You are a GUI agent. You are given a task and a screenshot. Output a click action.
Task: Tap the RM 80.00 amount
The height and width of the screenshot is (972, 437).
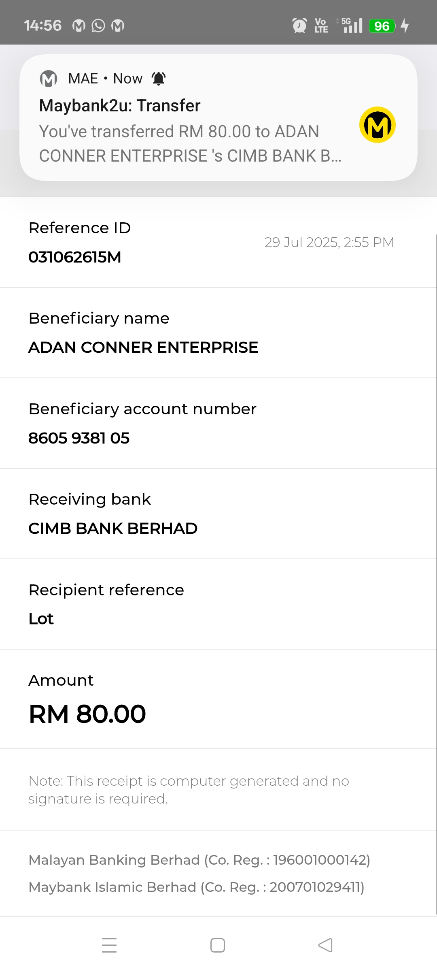point(87,714)
